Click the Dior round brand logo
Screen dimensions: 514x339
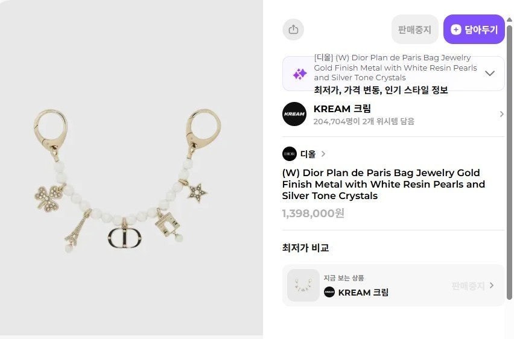(x=290, y=154)
